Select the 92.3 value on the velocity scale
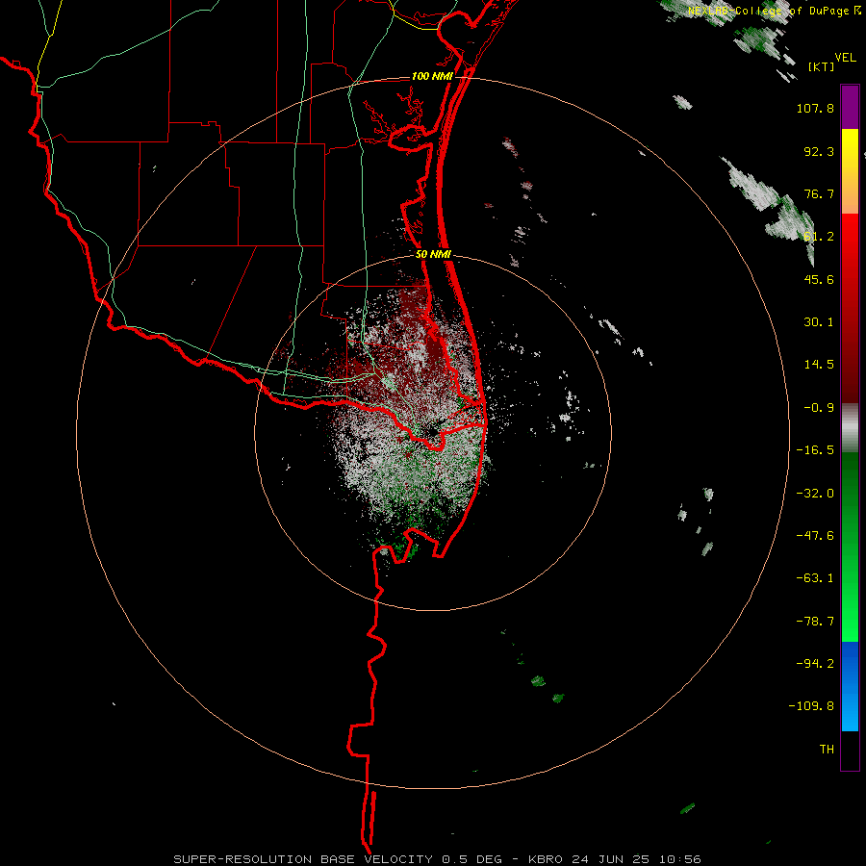This screenshot has width=866, height=866. 819,151
